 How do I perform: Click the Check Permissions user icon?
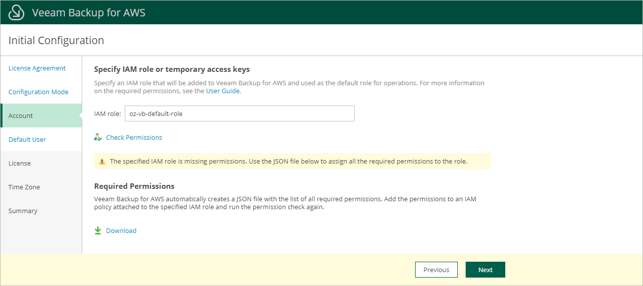click(98, 137)
